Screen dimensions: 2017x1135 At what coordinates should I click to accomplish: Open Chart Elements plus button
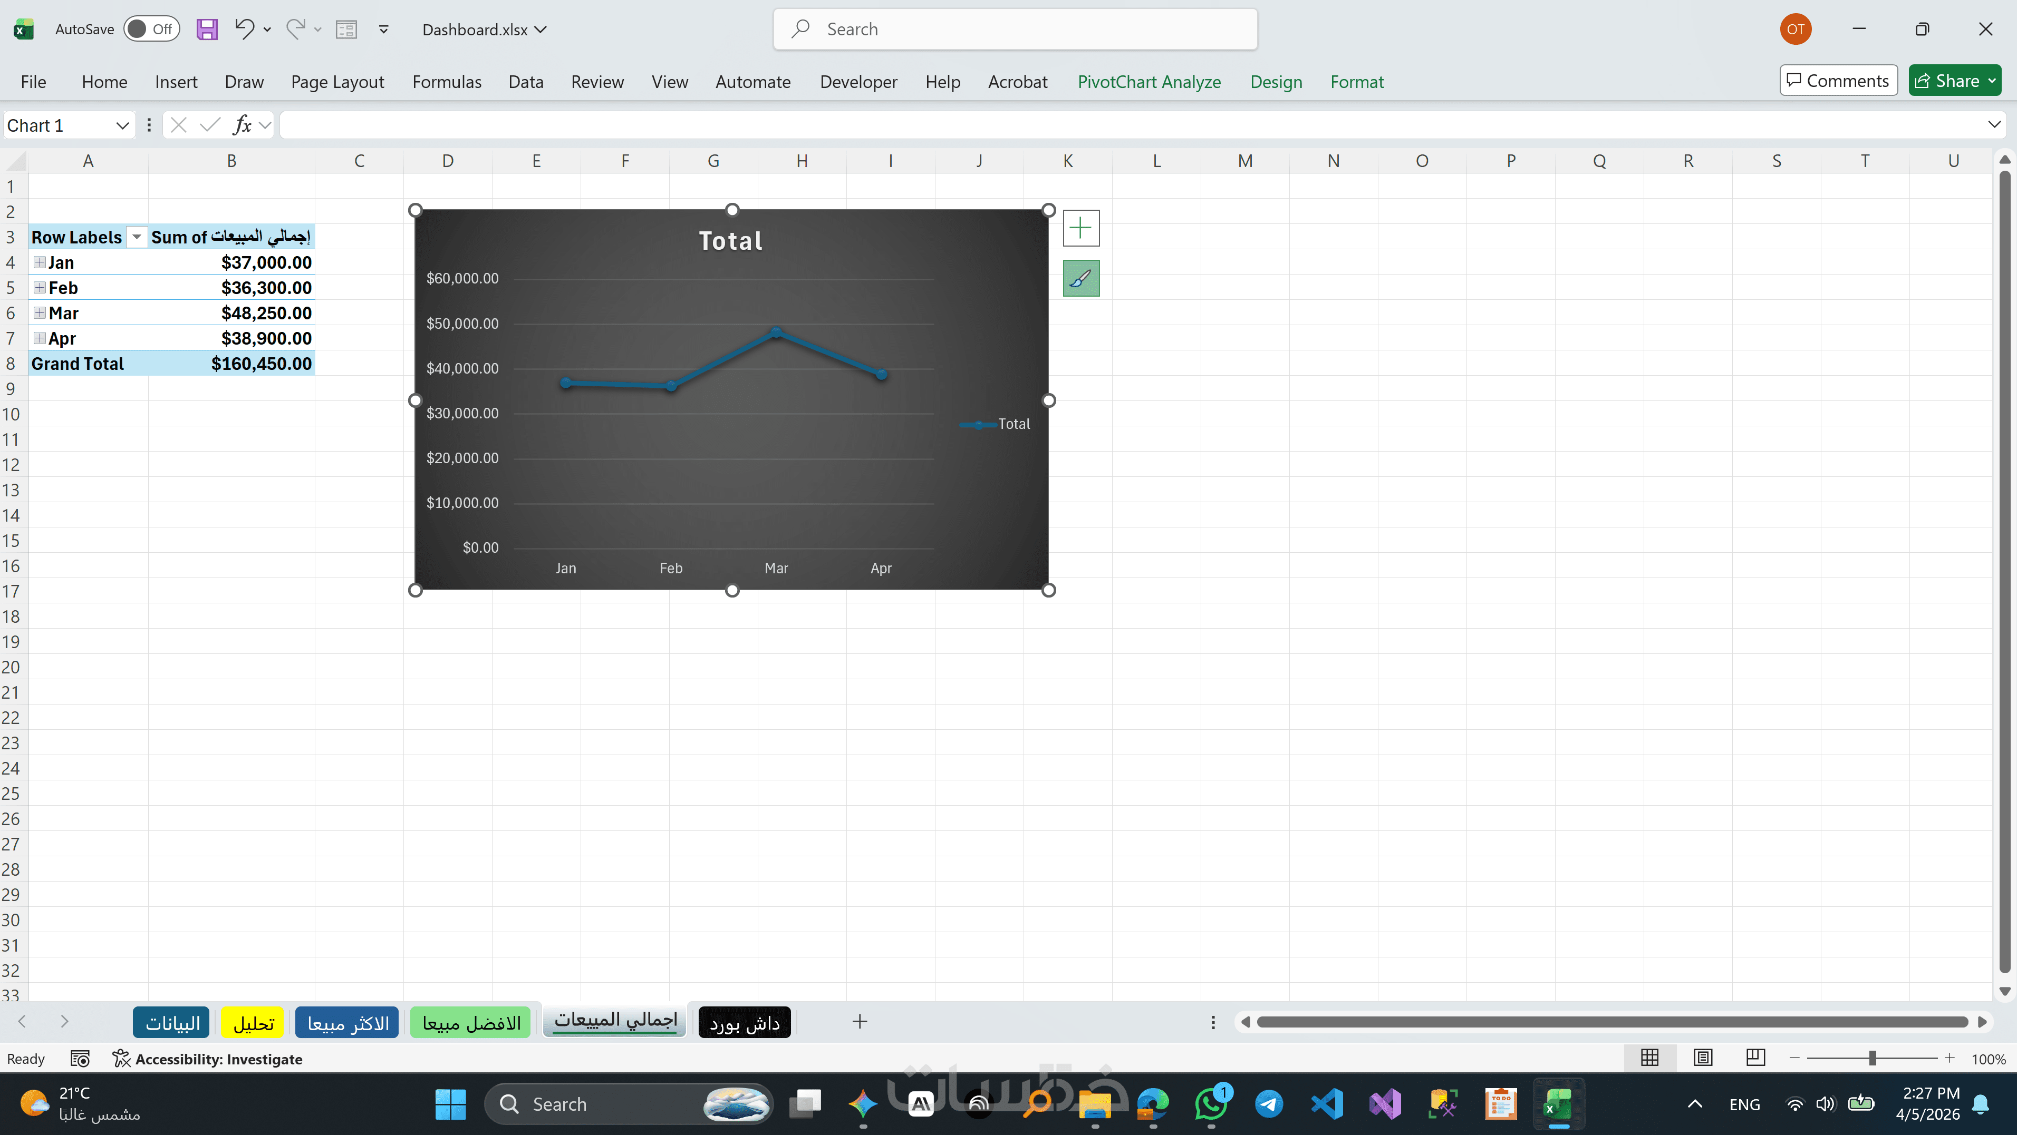pos(1080,228)
